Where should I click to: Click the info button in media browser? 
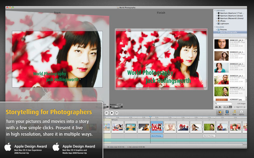click(220, 107)
